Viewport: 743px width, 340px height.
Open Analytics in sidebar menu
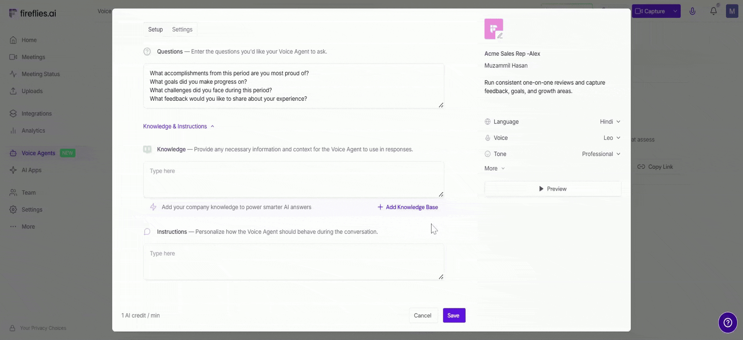[33, 131]
